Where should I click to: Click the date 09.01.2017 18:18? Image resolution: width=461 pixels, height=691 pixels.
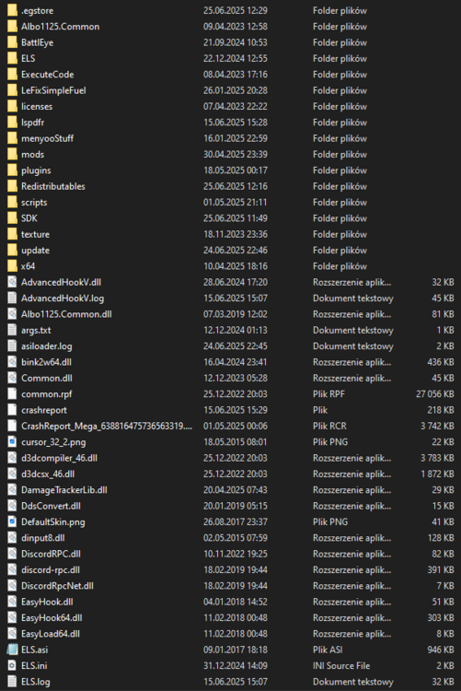point(236,650)
